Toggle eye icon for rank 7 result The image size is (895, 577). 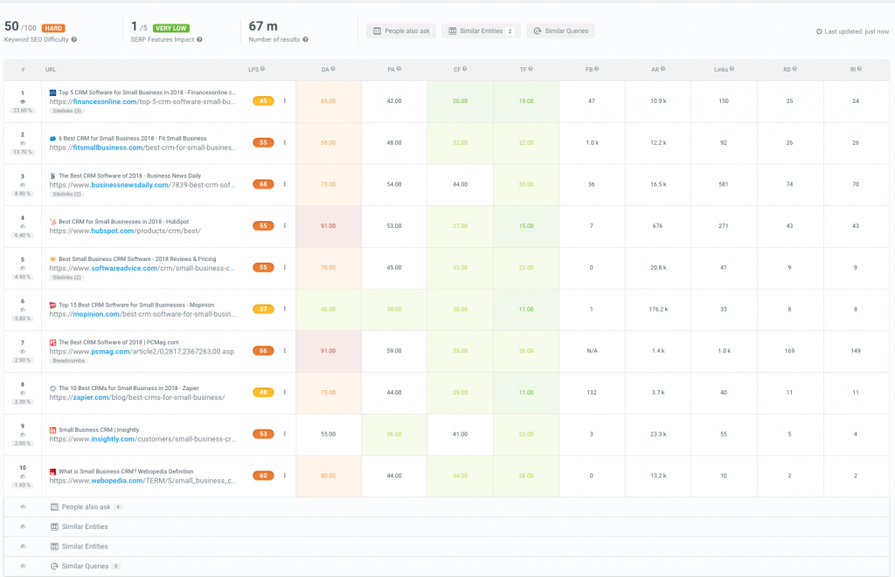(x=23, y=351)
